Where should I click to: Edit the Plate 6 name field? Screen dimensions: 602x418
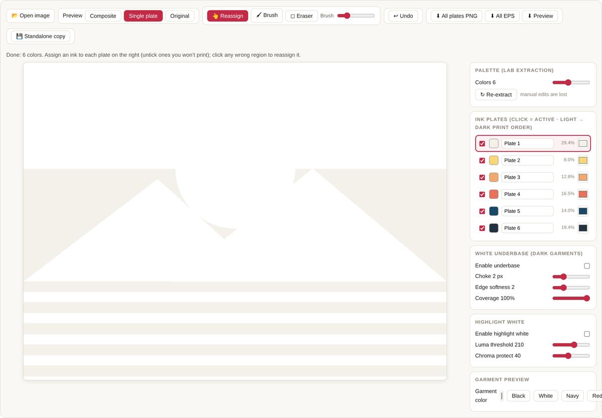527,228
